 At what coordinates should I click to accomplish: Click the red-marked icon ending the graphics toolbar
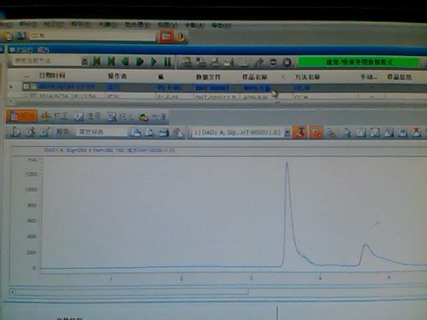click(416, 133)
